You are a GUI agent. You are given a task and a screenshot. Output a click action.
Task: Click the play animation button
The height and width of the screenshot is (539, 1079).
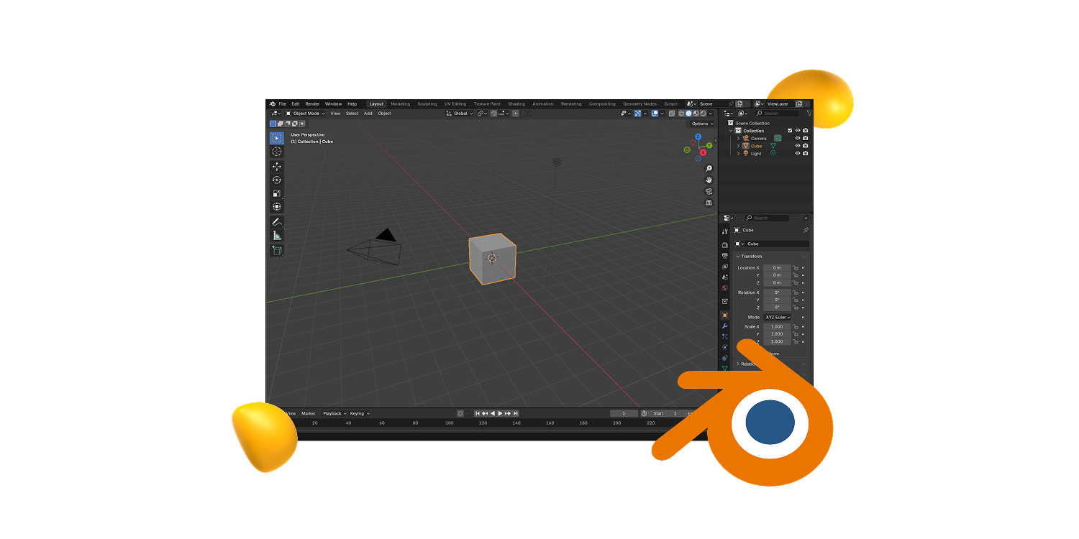coord(500,413)
